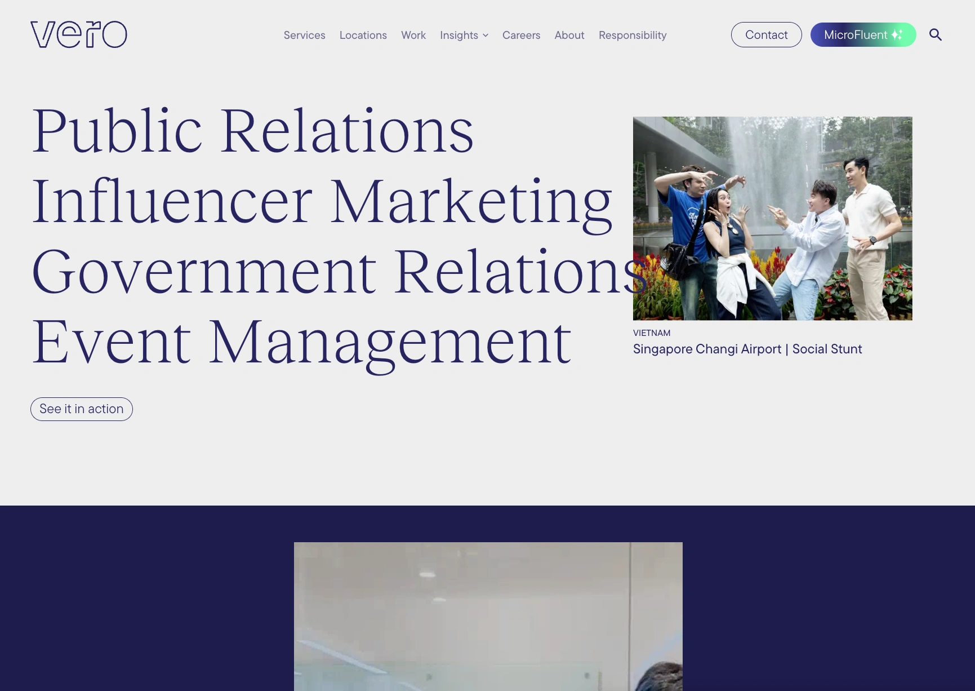
Task: Click the Contact button
Action: coord(766,35)
